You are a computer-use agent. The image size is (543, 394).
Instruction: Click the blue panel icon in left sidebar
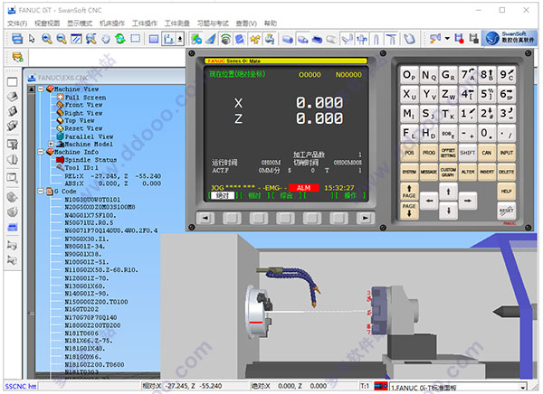point(12,227)
